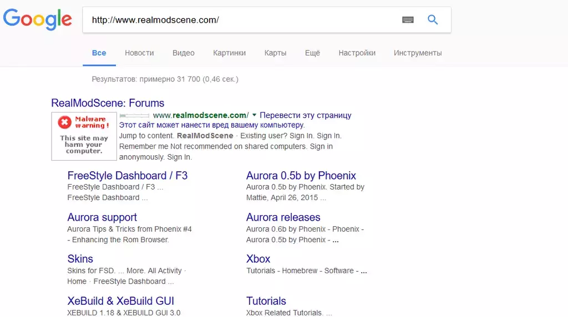Click the Google logo

coord(37,19)
